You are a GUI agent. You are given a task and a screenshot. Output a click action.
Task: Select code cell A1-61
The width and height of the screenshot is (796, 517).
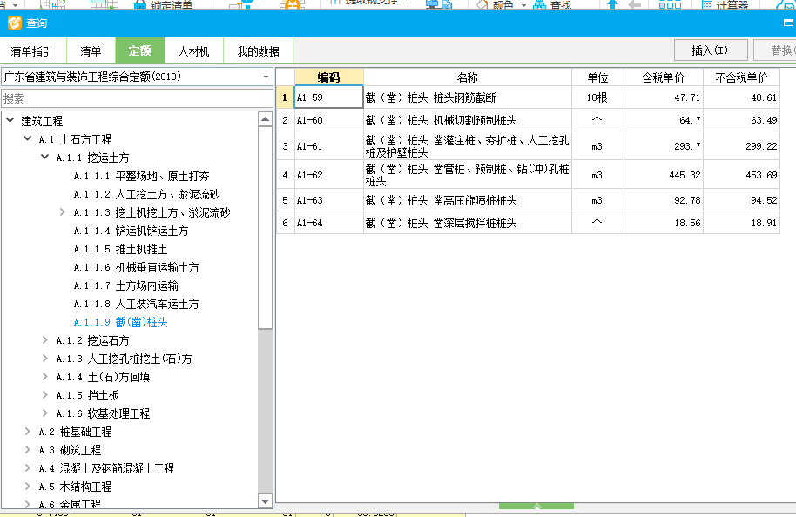(x=328, y=145)
